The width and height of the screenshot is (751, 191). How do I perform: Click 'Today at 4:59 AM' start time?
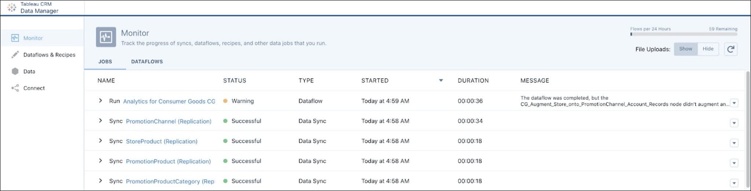click(385, 101)
